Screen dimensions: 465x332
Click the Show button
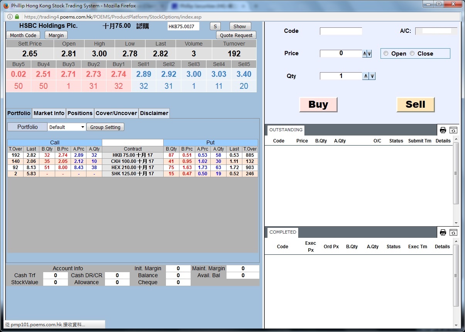pyautogui.click(x=240, y=26)
